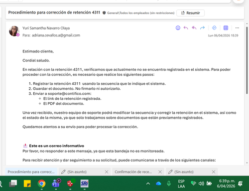This screenshot has height=191, width=249.
Task: Click recipient adriana.cevallos.a@gmail.com
Action: [x=56, y=35]
